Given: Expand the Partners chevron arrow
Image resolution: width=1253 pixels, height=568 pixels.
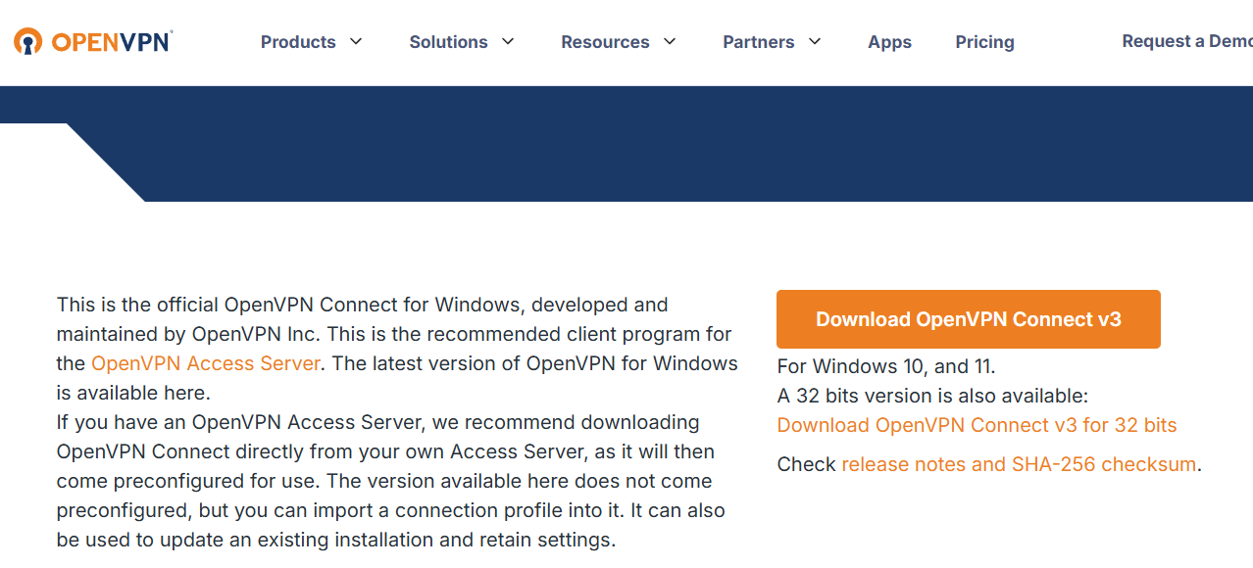Looking at the screenshot, I should coord(815,41).
